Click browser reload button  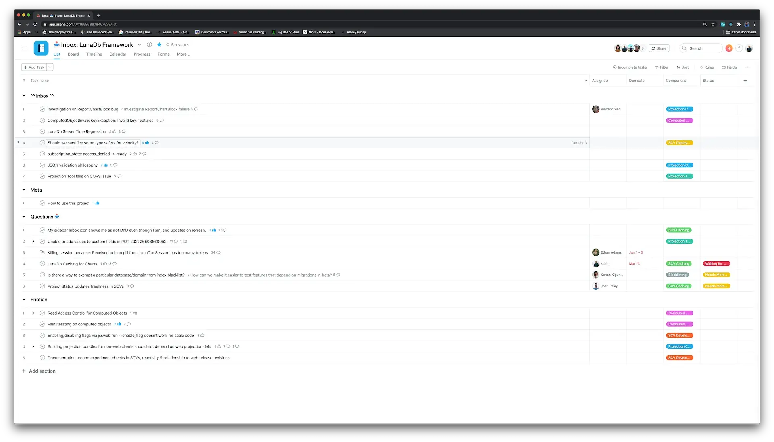pyautogui.click(x=35, y=24)
